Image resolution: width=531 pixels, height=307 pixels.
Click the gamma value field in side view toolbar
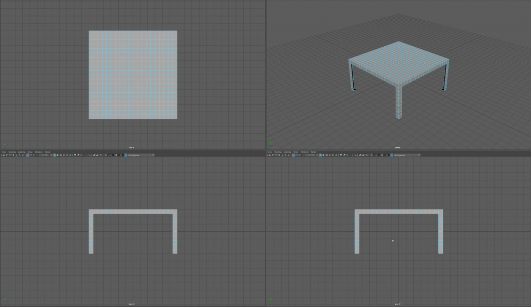coord(385,155)
